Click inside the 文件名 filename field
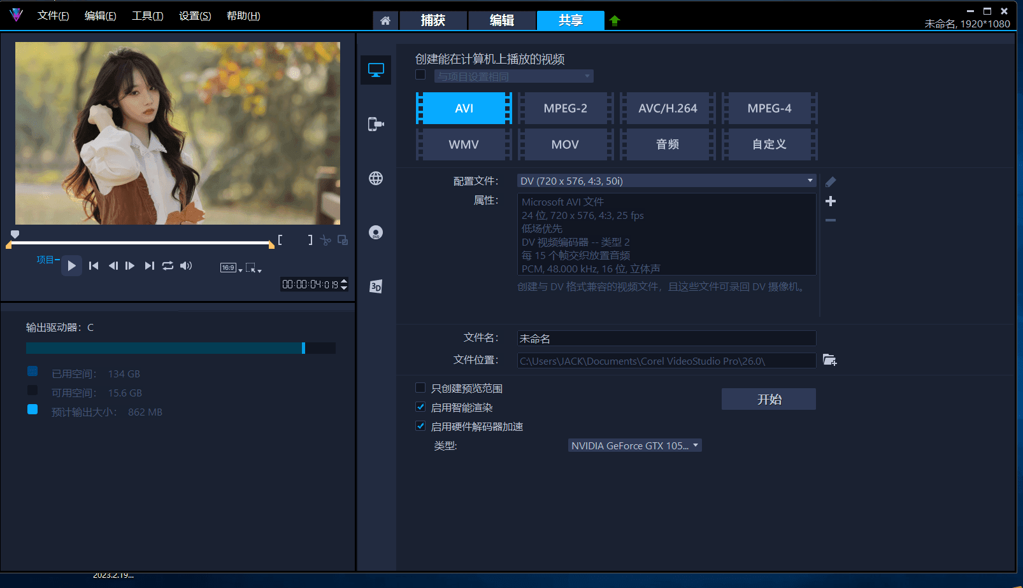Viewport: 1023px width, 588px height. 666,338
